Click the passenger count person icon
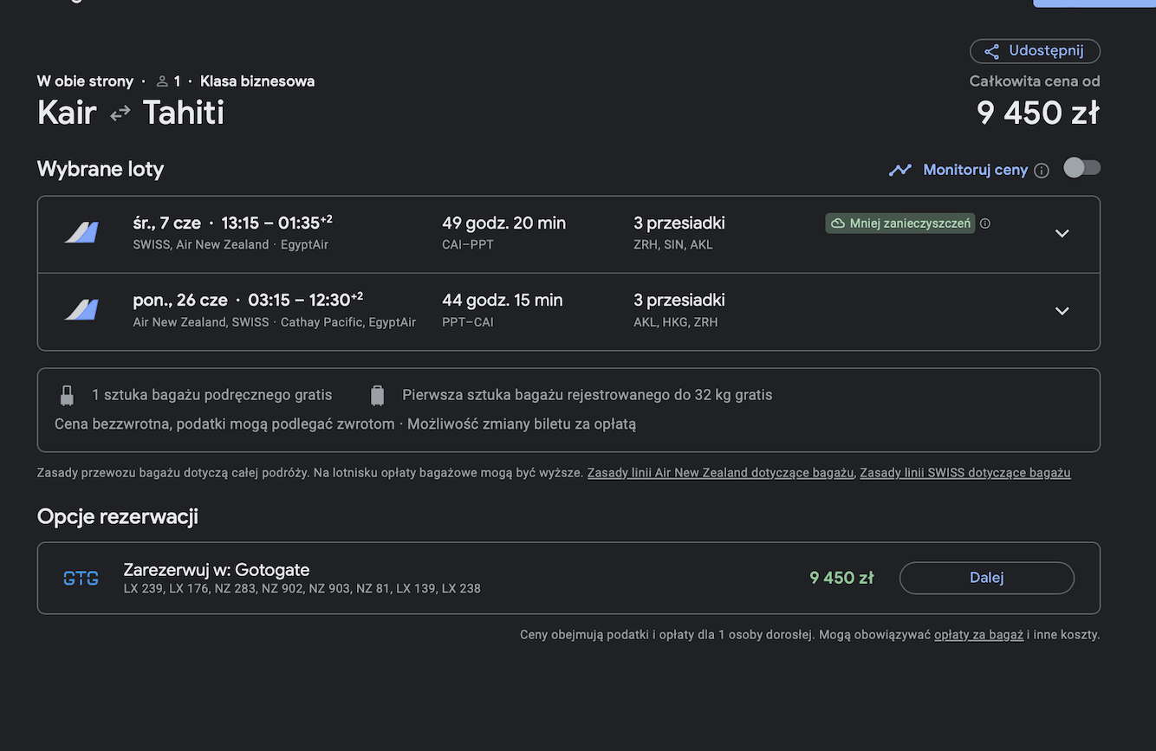 pos(162,81)
